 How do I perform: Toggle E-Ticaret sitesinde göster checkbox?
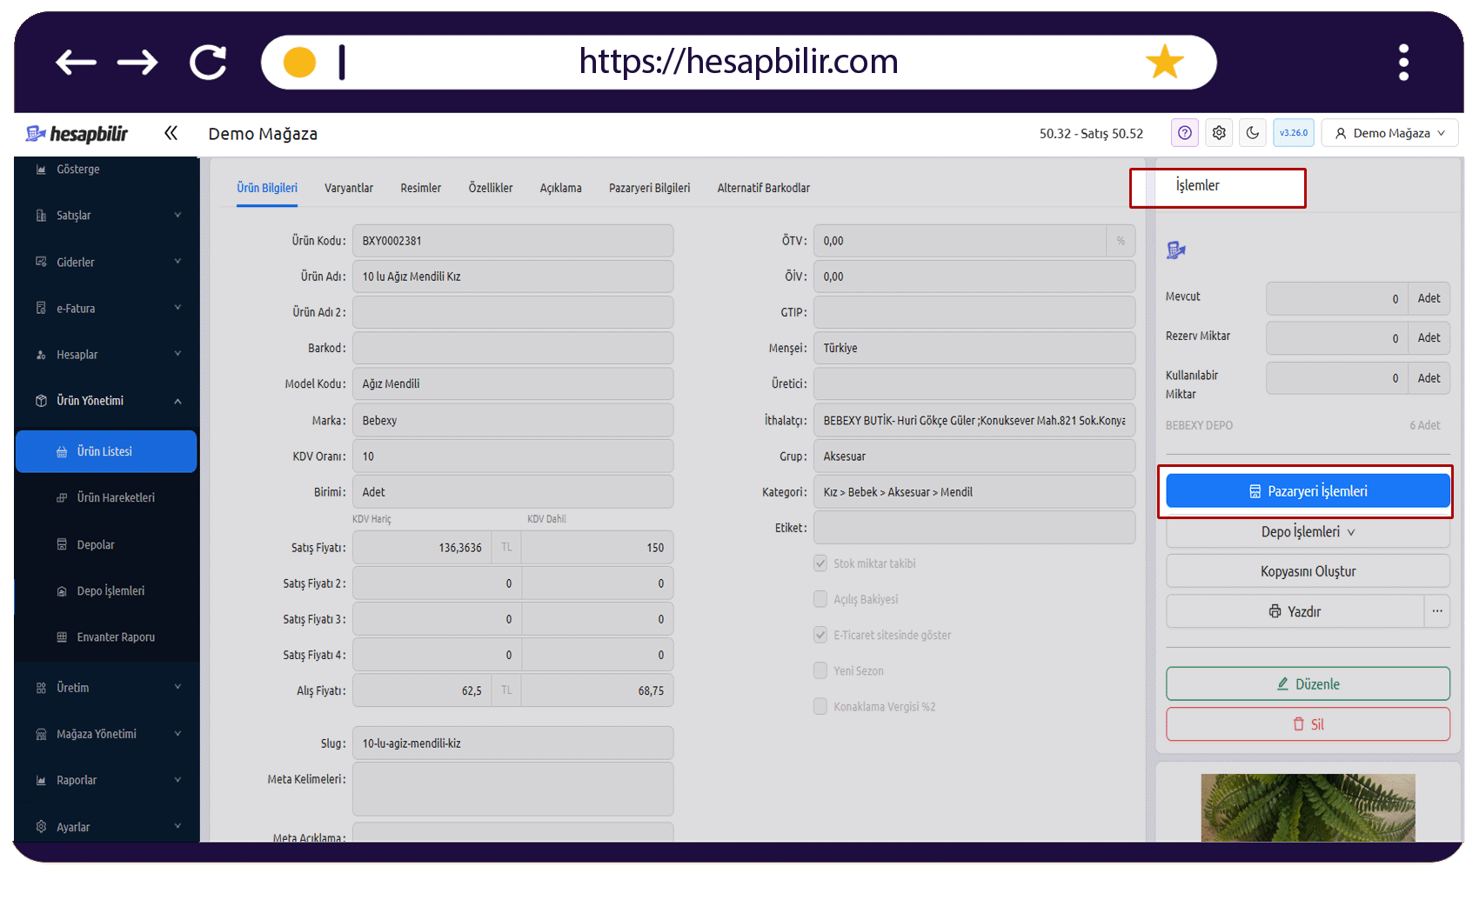pos(820,635)
